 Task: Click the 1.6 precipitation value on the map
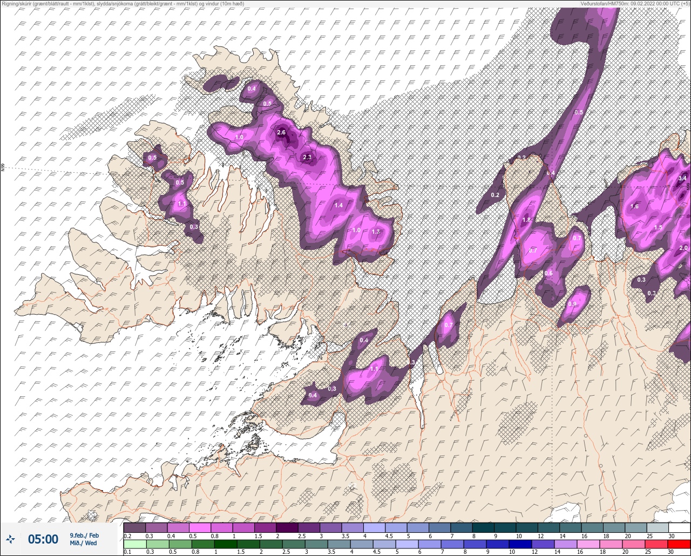point(634,206)
